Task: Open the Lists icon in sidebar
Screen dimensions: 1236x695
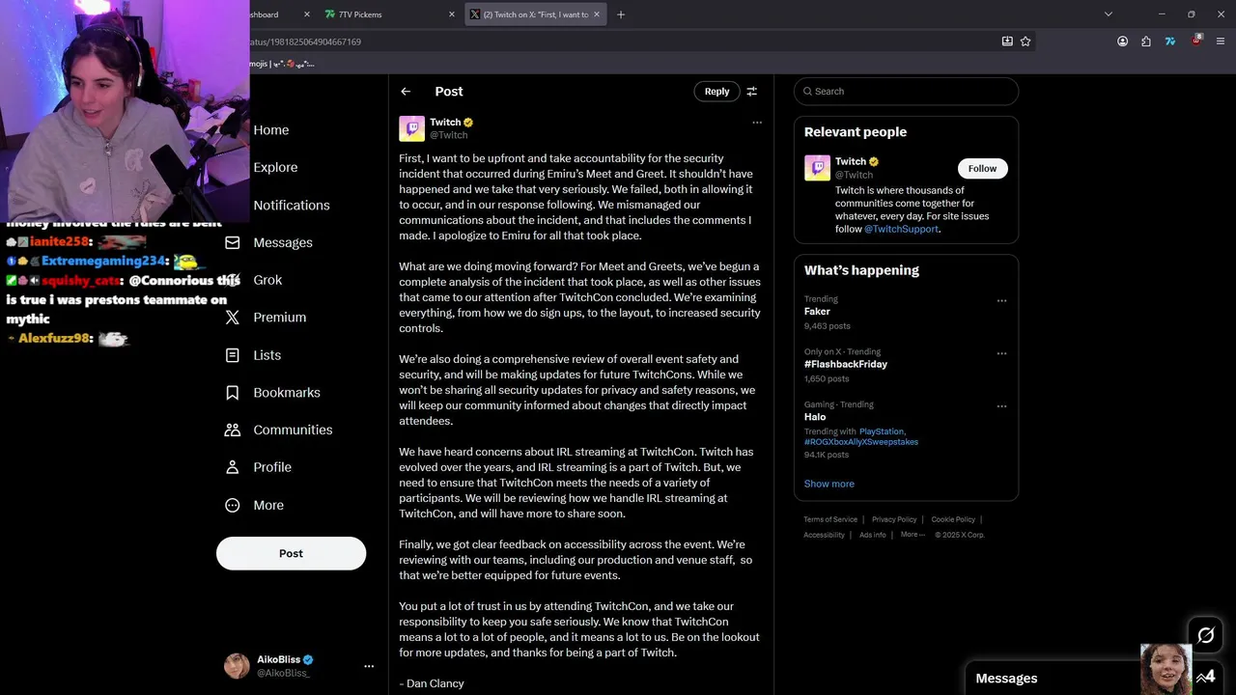Action: [232, 355]
